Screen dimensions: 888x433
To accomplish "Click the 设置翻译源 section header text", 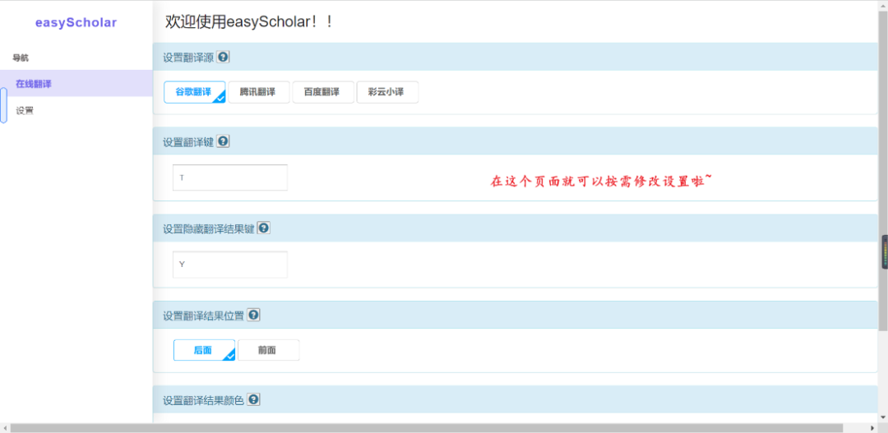I will pyautogui.click(x=189, y=58).
